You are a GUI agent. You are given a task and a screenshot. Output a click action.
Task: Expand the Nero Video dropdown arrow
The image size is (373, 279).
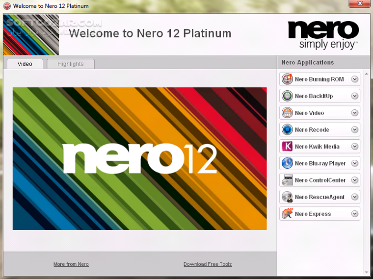[x=355, y=113]
